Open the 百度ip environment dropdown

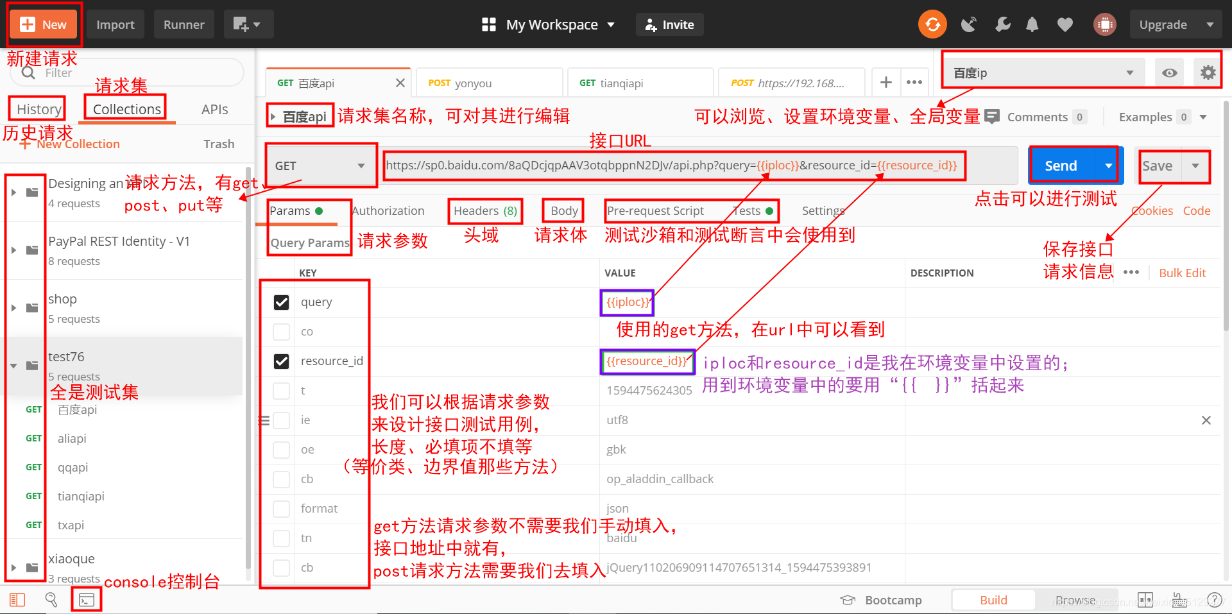(x=1044, y=72)
